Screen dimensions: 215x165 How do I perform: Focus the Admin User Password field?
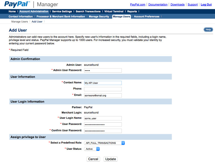[103, 70]
